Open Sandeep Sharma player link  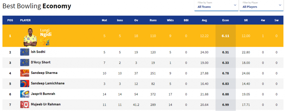coord(44,73)
